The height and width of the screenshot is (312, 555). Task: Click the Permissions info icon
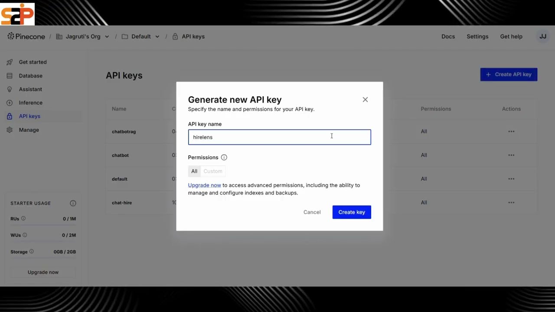coord(224,157)
